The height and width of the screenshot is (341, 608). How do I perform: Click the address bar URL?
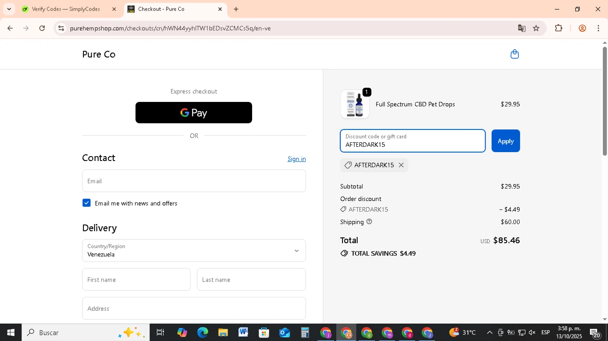coord(170,28)
